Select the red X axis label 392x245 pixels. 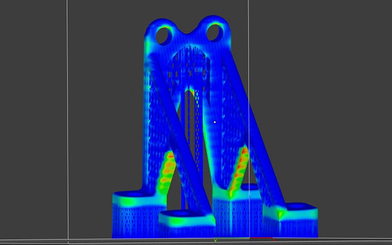pyautogui.click(x=274, y=240)
